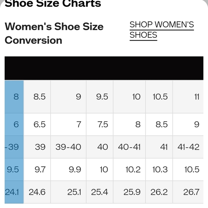Select the blue highlighted size 8 cell
Screen dimensions: 208x208
[14, 97]
